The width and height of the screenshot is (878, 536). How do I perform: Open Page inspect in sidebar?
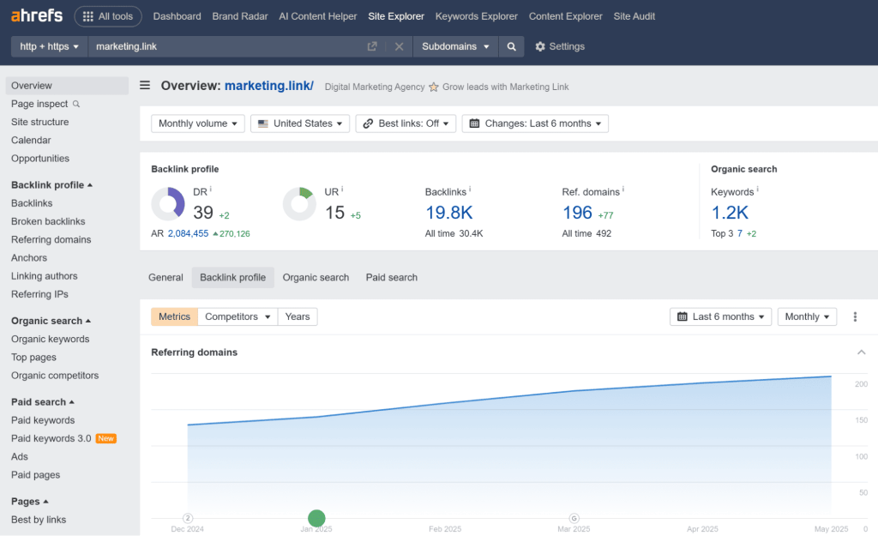click(x=45, y=104)
